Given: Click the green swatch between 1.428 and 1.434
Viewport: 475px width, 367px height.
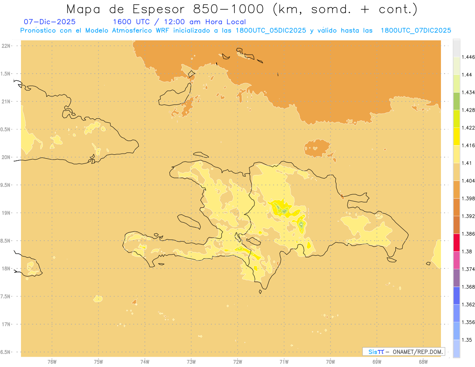Looking at the screenshot, I should [x=456, y=101].
